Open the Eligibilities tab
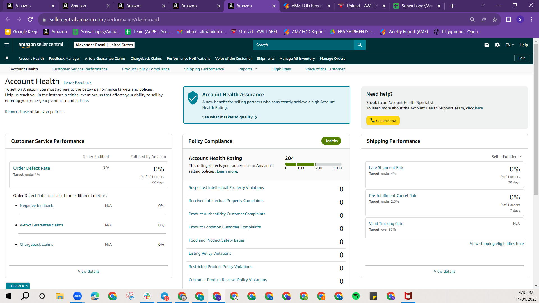Image resolution: width=539 pixels, height=303 pixels. point(281,69)
